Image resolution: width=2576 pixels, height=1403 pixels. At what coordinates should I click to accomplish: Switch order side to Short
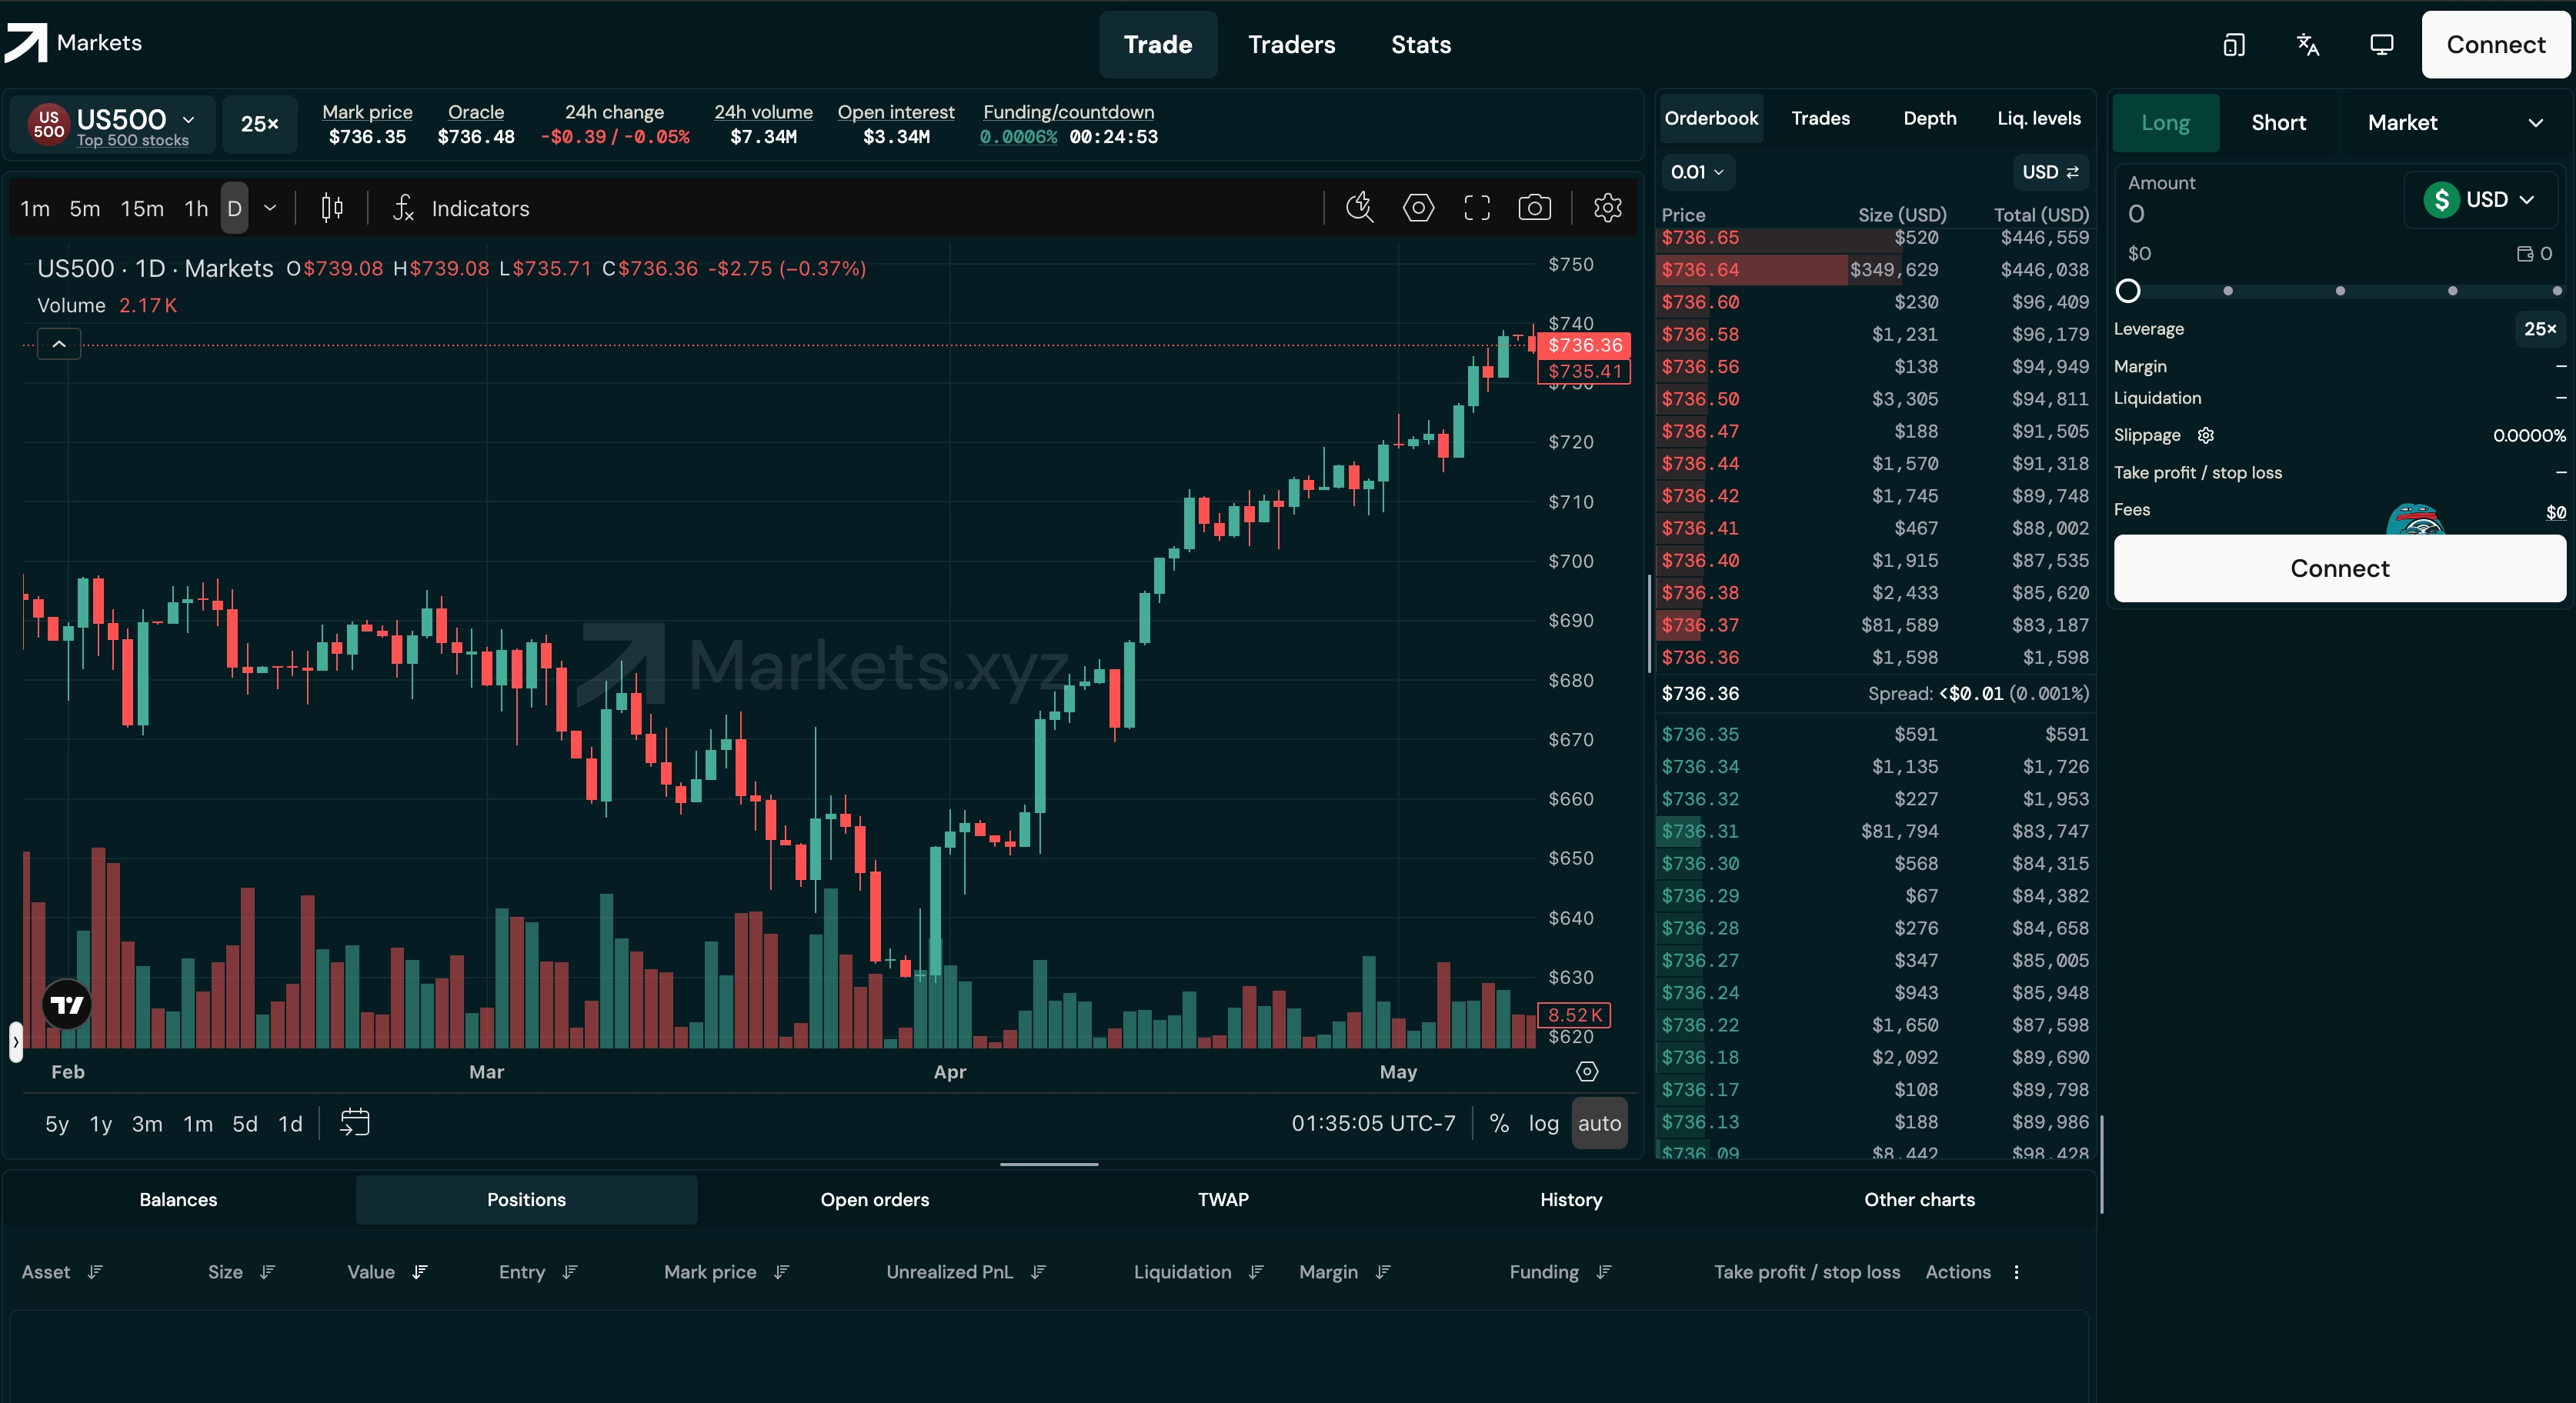coord(2278,123)
